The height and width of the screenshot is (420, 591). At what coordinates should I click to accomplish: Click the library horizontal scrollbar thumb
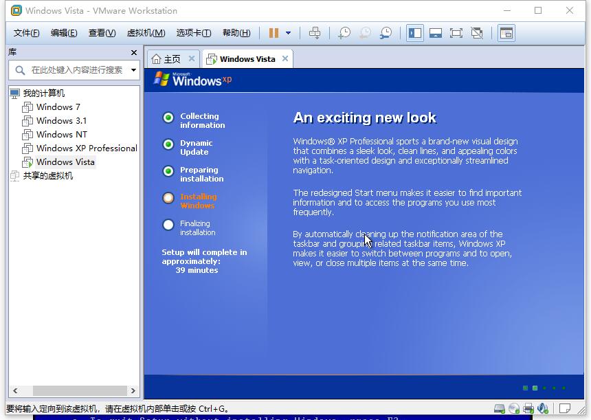(80, 390)
